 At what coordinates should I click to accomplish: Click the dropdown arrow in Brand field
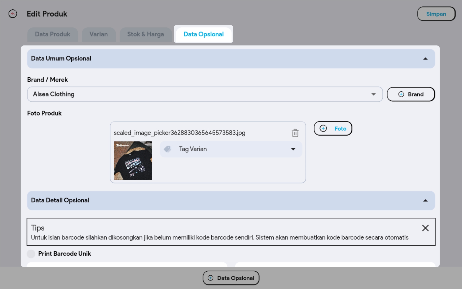(x=373, y=94)
